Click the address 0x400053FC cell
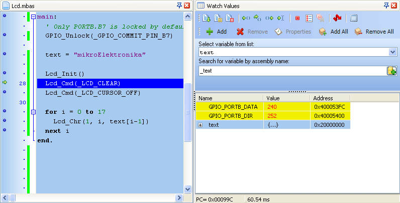 click(x=329, y=107)
